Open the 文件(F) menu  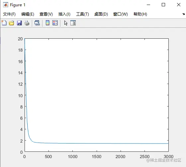9,14
